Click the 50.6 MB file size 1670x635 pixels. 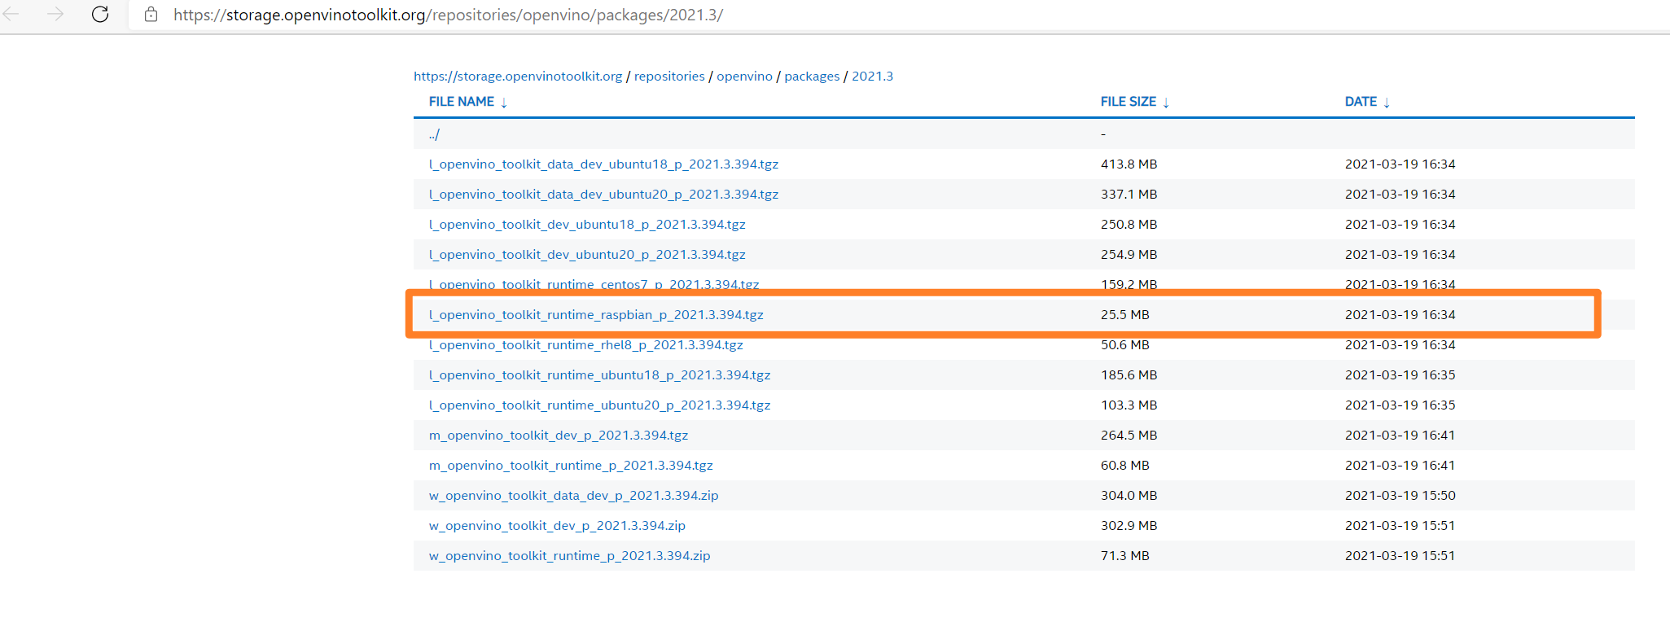[x=1125, y=345]
